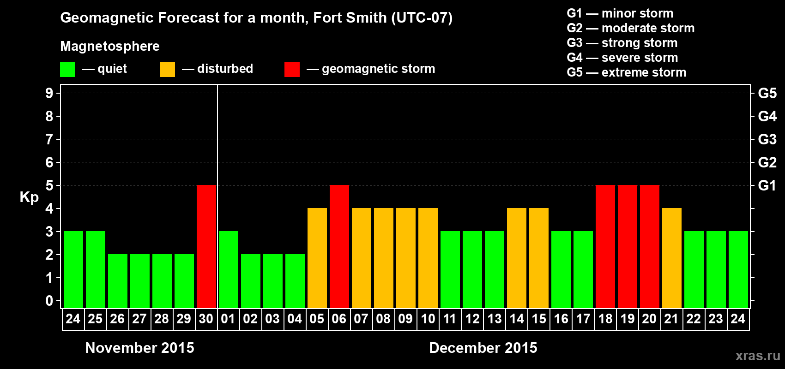Select the green bar for November 27
This screenshot has height=369, width=785.
click(140, 281)
